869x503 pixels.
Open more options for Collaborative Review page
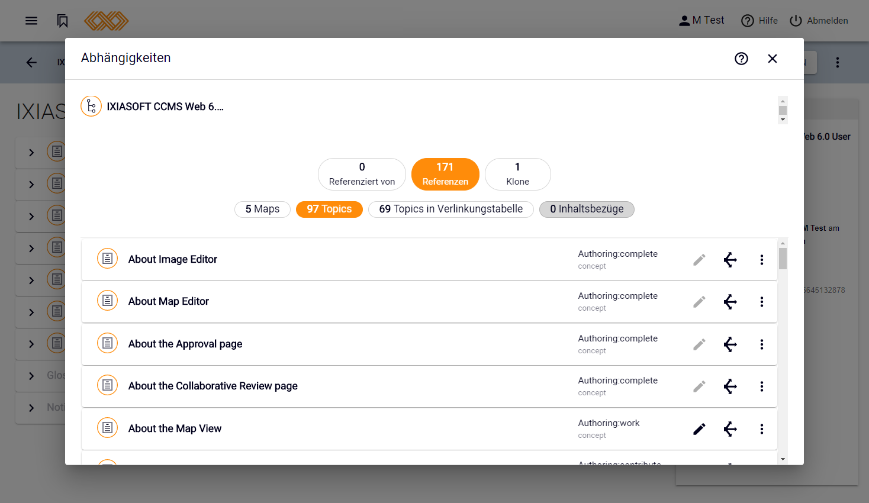click(762, 386)
